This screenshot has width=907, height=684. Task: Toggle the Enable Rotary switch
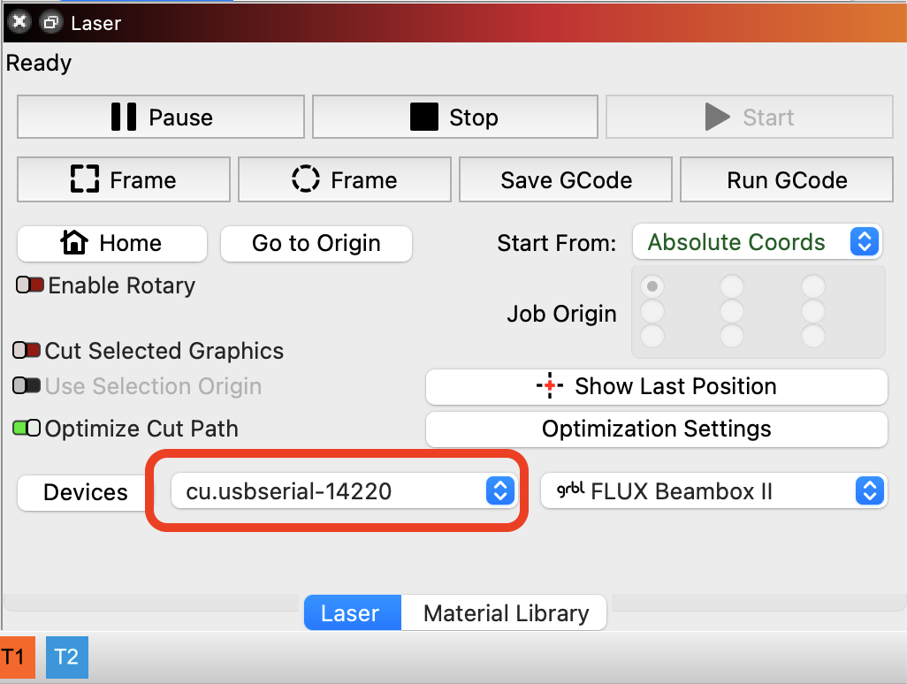[30, 285]
